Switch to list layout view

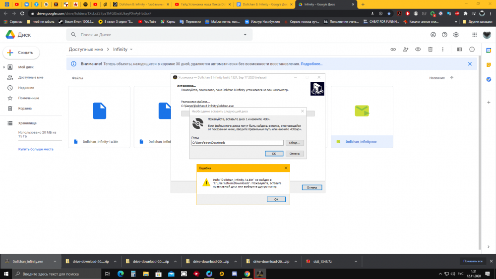(x=459, y=50)
